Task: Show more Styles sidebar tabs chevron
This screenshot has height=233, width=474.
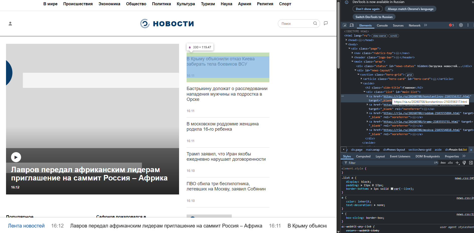Action: coord(464,156)
